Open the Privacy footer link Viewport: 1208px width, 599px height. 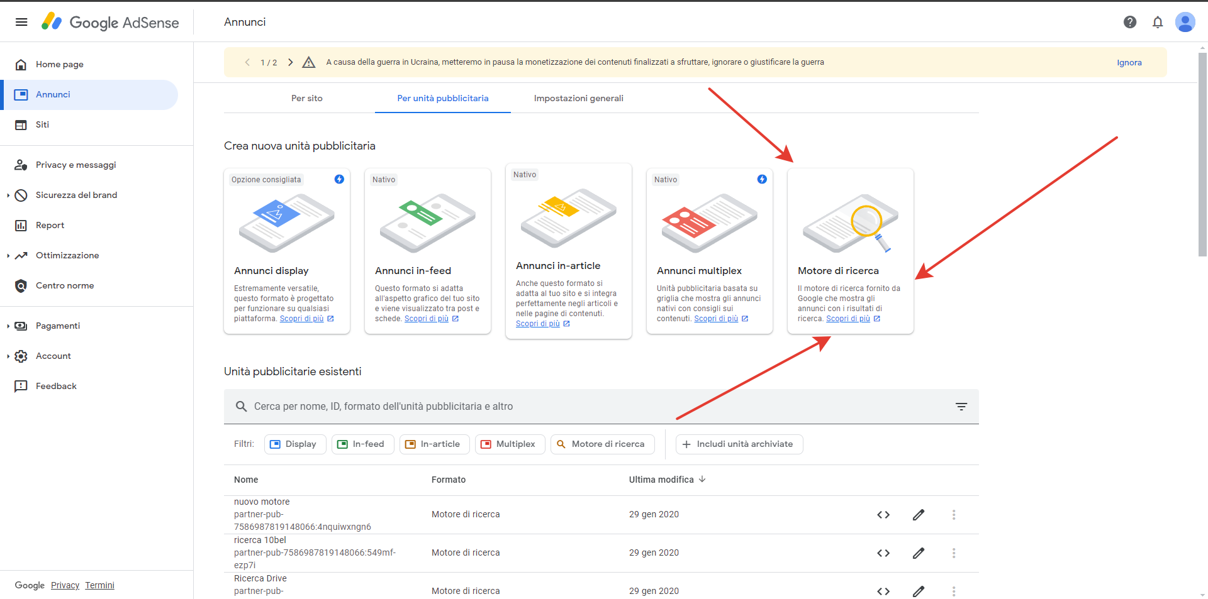click(x=65, y=585)
